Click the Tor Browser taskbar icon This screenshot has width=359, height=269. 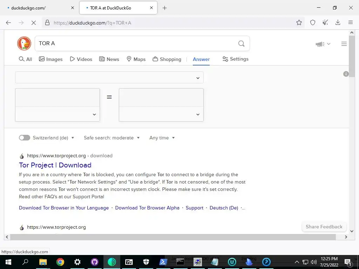pos(112,262)
